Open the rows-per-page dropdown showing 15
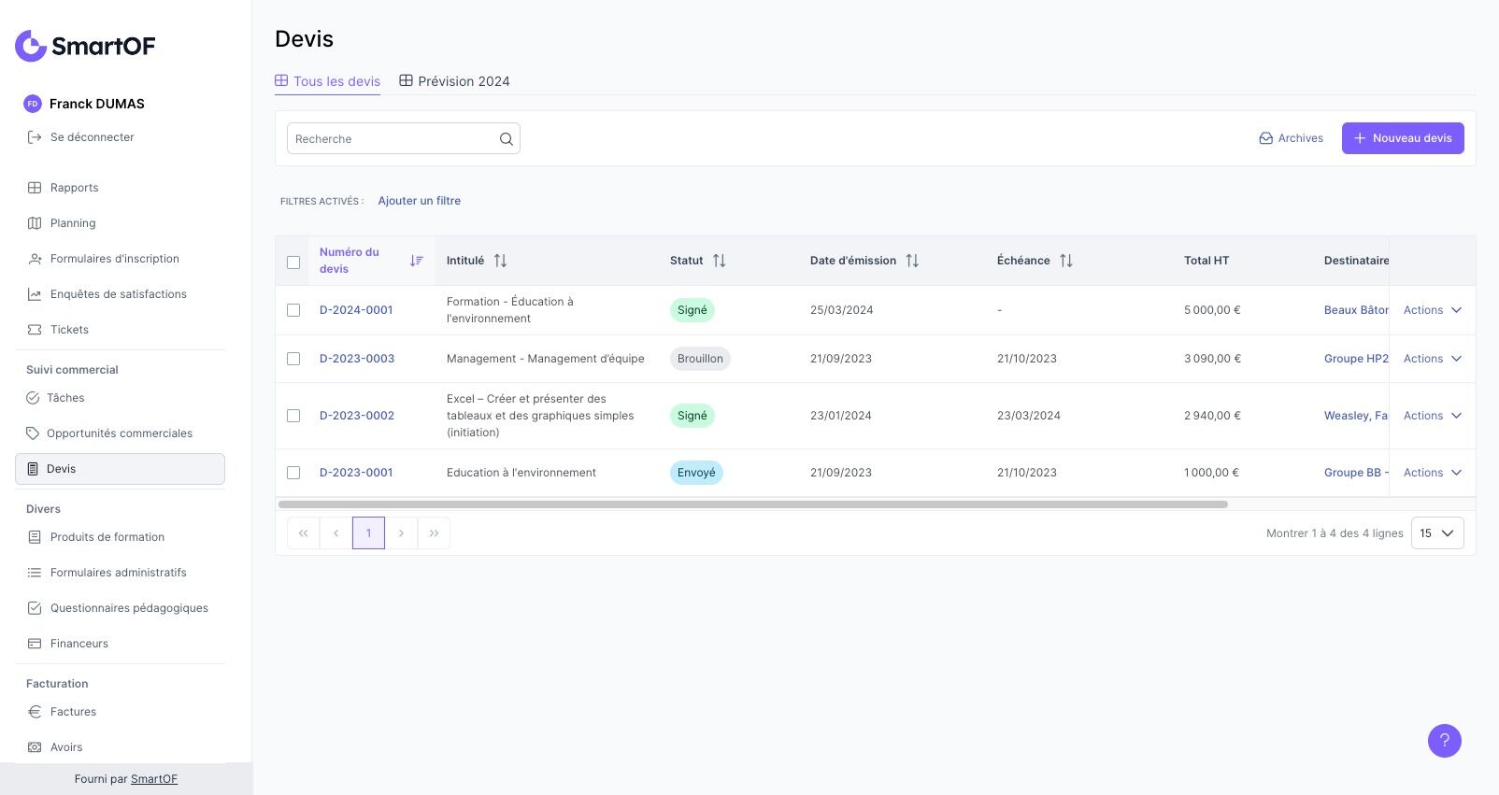The height and width of the screenshot is (795, 1499). 1437,533
